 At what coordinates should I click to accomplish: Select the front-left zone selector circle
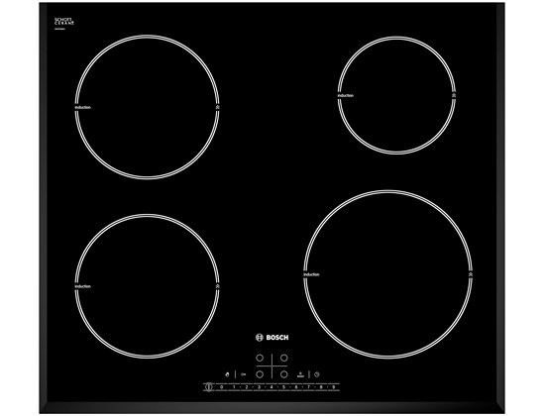(x=260, y=374)
